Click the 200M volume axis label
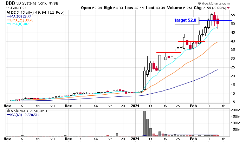Screen dimensions: 246x142 [235, 110]
